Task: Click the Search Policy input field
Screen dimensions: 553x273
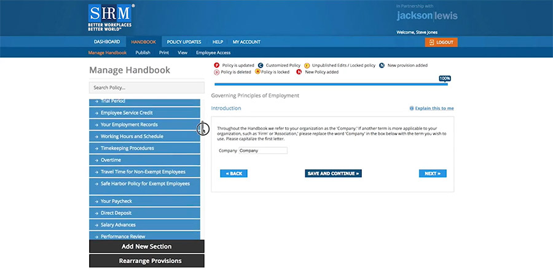Action: (146, 87)
